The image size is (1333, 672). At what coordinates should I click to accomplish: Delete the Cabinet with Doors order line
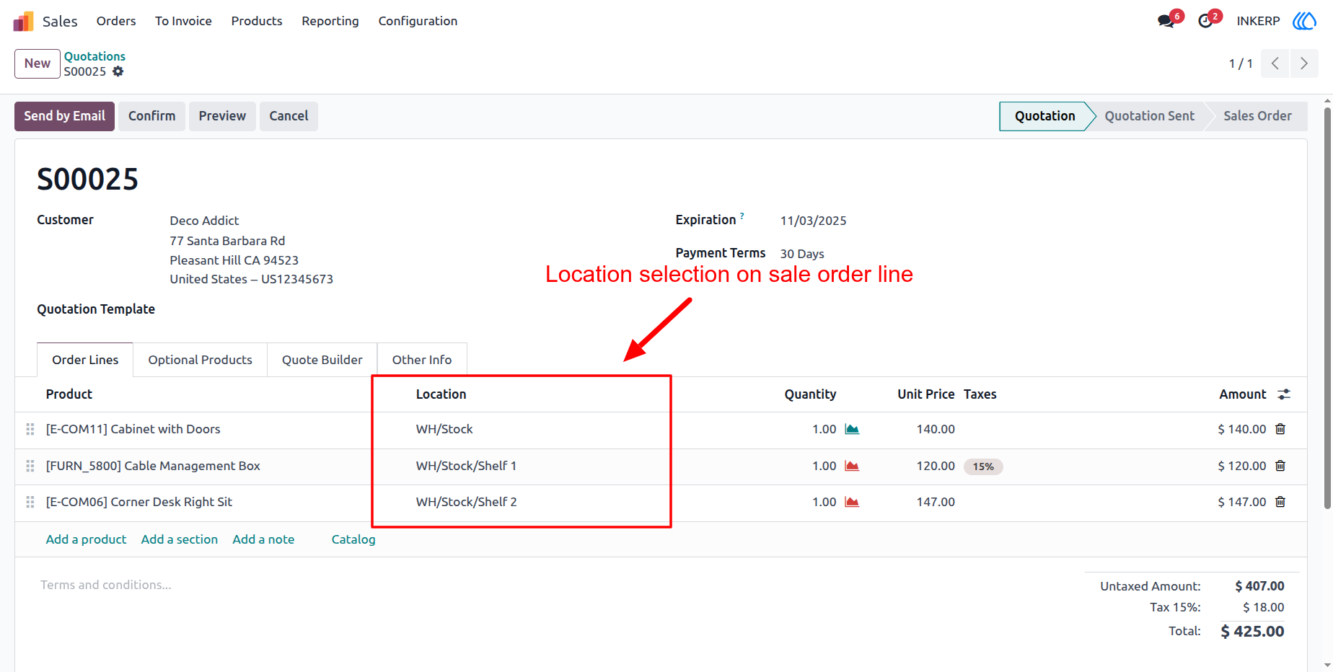pos(1280,429)
